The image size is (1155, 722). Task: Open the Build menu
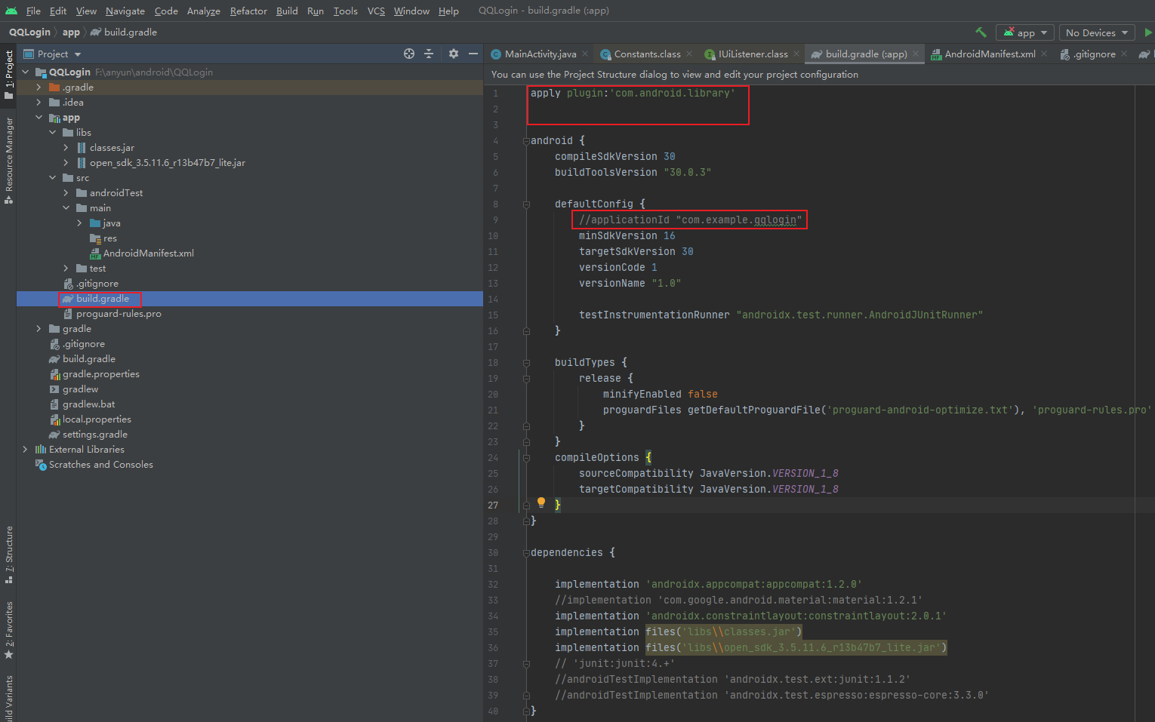(287, 11)
